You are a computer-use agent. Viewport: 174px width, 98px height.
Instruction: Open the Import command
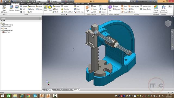point(39,9)
